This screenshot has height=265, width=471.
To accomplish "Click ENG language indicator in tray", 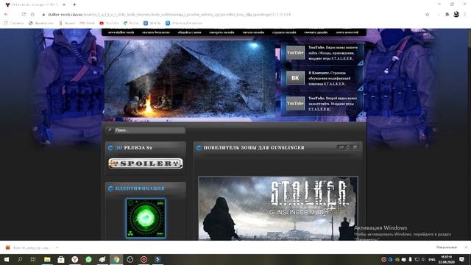I will coord(432,259).
